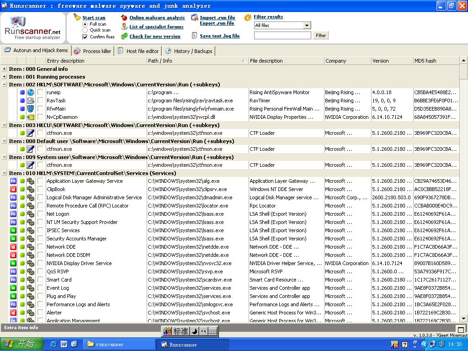Check the box for the RavTask entry
This screenshot has height=351, width=468.
pos(40,101)
